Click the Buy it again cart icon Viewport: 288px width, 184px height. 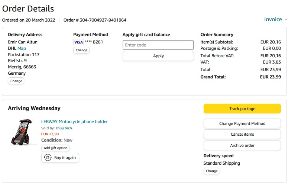(x=48, y=158)
